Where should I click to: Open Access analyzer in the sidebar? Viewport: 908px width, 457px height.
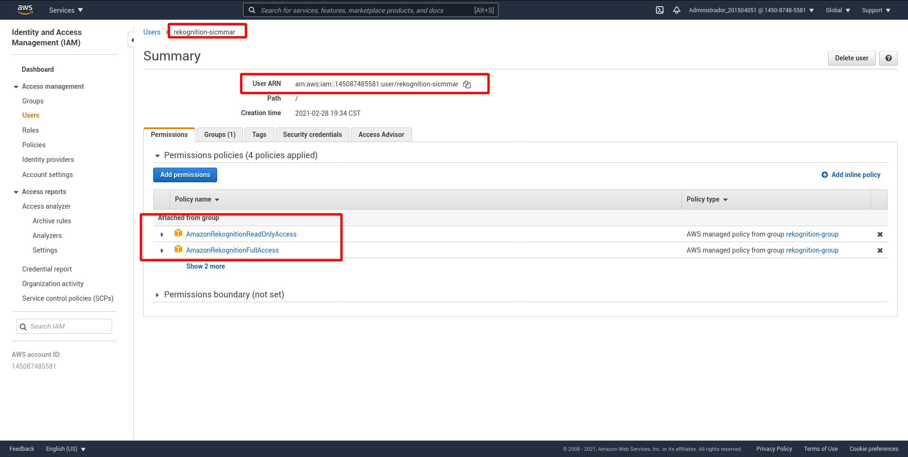pyautogui.click(x=46, y=206)
